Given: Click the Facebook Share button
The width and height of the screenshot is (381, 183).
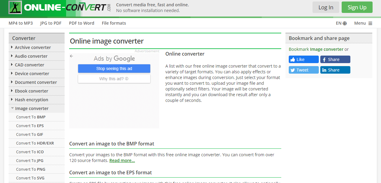Looking at the screenshot, I should point(335,59).
